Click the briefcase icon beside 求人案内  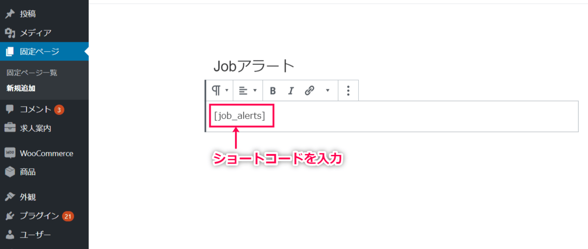click(10, 128)
